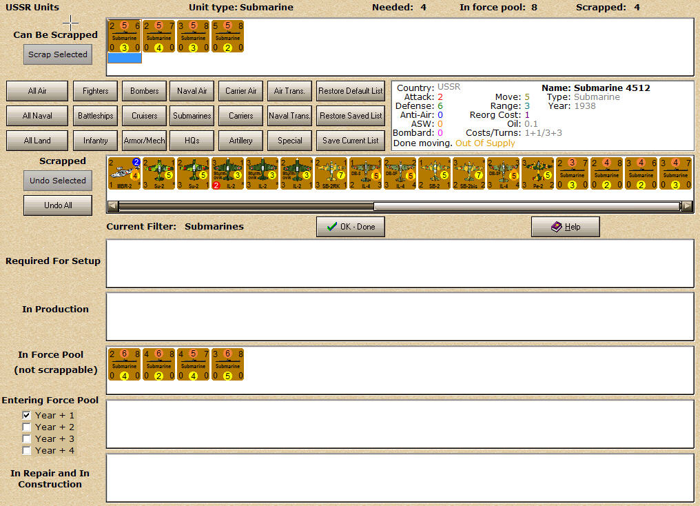Click the scrapped list left scroll arrow
Screen dimensions: 700x506
coord(113,206)
